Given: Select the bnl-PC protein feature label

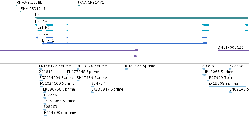Looking at the screenshot, I should click(48, 40).
